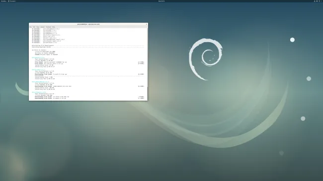Open the Terminal menu in menu bar
Image resolution: width=323 pixels, height=181 pixels.
[48, 27]
